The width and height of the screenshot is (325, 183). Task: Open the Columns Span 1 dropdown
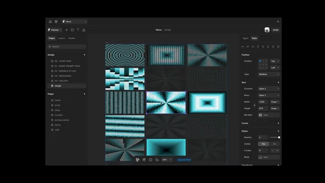click(x=269, y=89)
